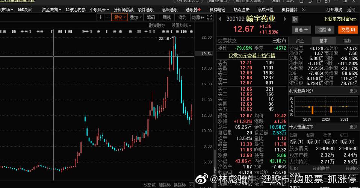The height and width of the screenshot is (188, 360).
Task: Open the 复权 adjustment dropdown
Action: tap(119, 17)
